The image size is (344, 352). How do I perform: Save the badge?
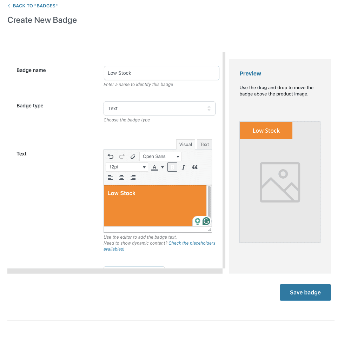click(305, 292)
